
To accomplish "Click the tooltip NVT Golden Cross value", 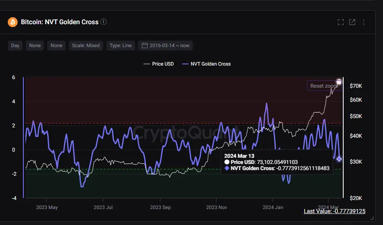I will (x=303, y=168).
